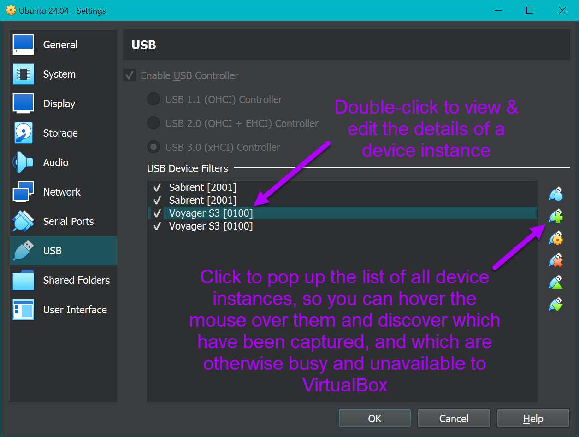The height and width of the screenshot is (437, 579).
Task: Move selected USB filter down
Action: (556, 305)
